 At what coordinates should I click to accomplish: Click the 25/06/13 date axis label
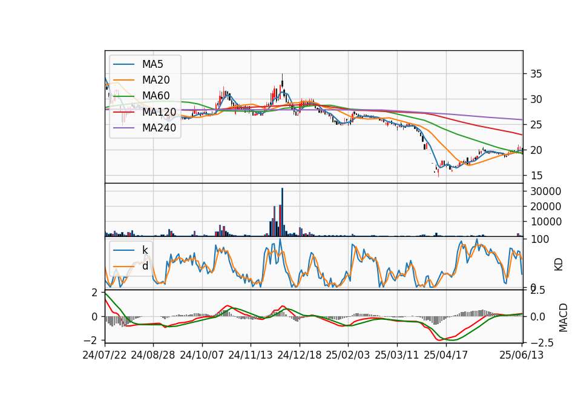tap(522, 355)
